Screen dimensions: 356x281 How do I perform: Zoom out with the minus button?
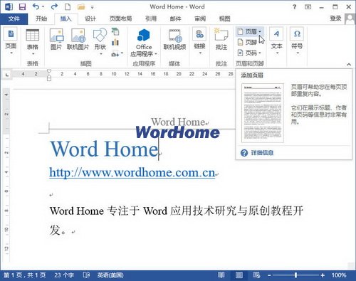269,275
